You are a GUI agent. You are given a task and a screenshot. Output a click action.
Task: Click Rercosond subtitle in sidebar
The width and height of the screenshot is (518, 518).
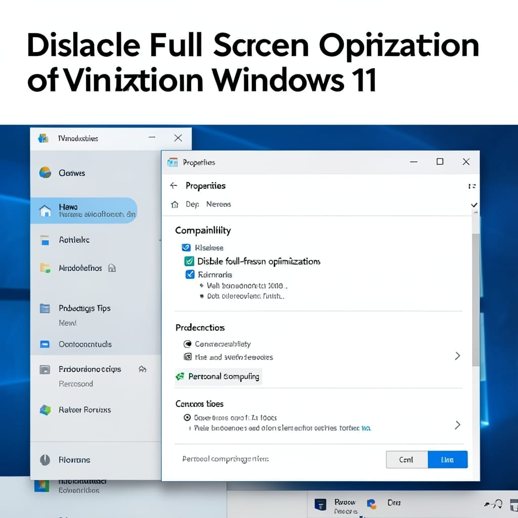click(x=76, y=384)
